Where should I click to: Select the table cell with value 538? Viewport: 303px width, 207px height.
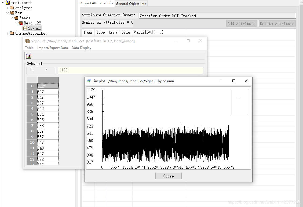click(48, 125)
